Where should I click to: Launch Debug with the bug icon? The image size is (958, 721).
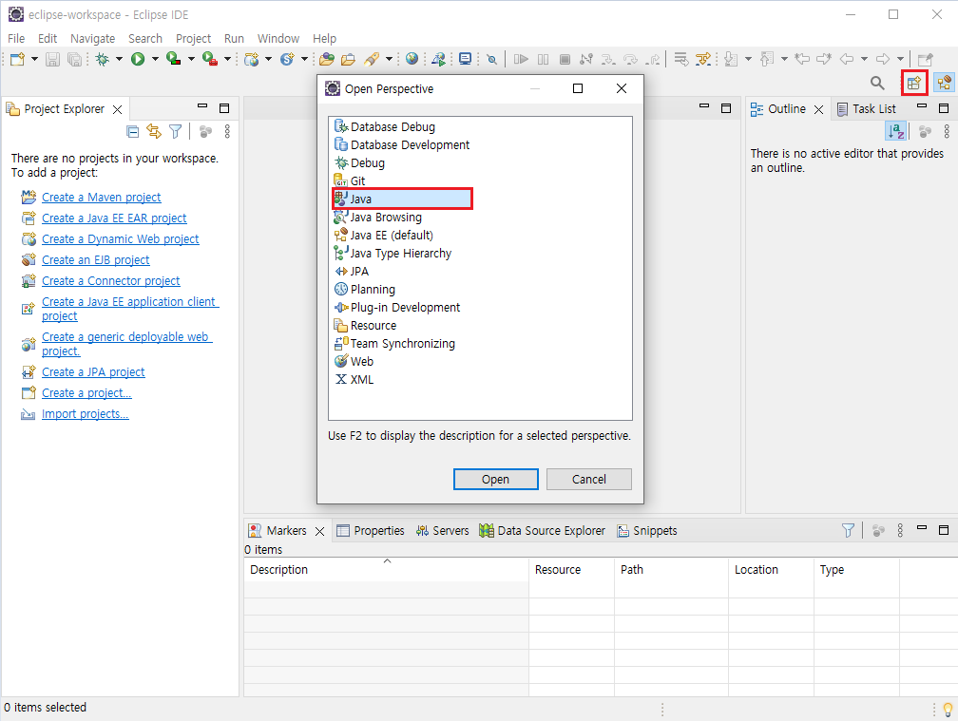tap(102, 59)
